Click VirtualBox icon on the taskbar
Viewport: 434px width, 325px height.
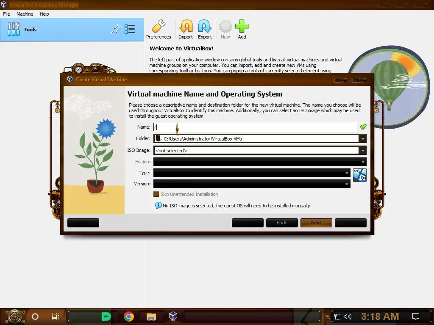pos(173,317)
